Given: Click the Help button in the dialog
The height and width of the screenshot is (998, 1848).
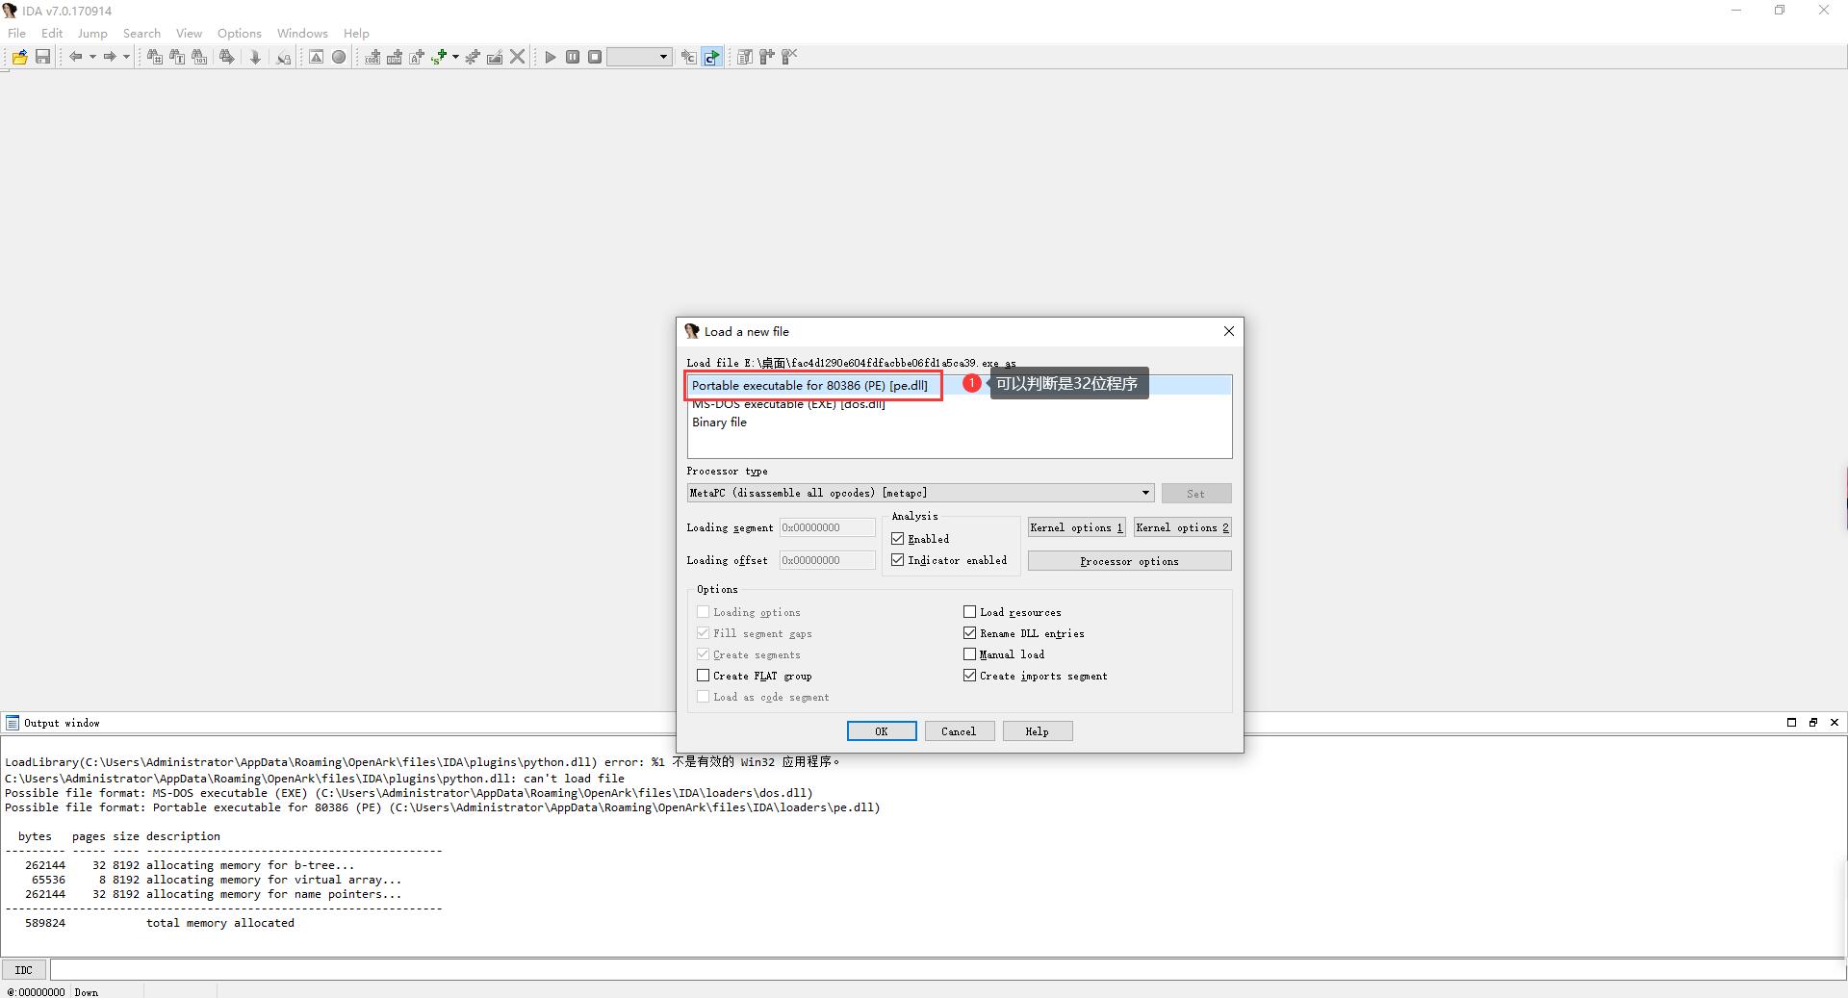Looking at the screenshot, I should 1038,731.
